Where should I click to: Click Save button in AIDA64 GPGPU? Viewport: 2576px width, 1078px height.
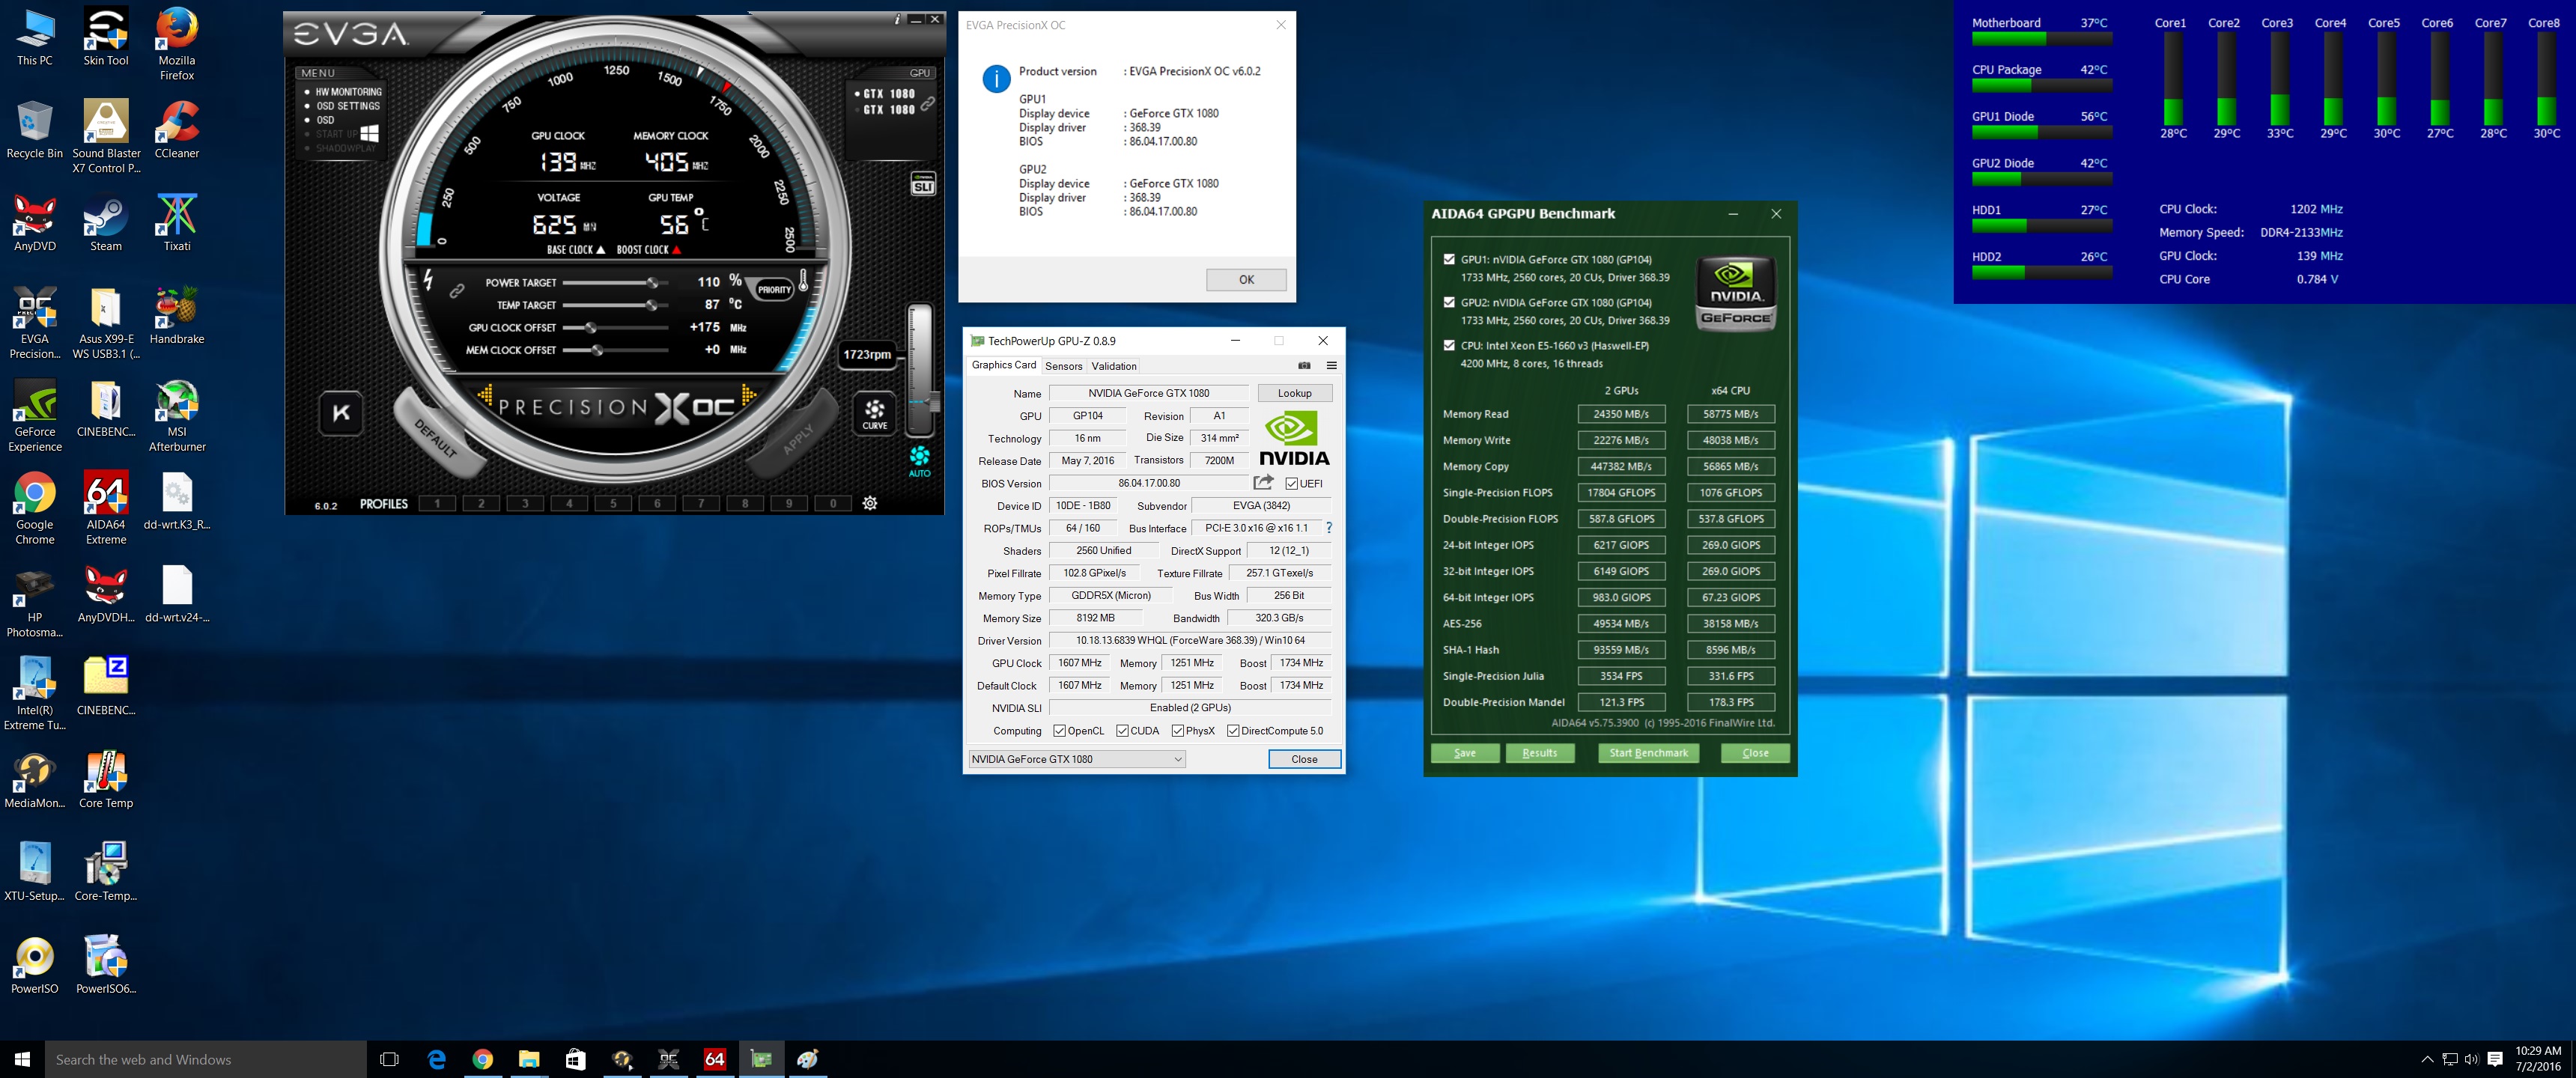point(1465,753)
